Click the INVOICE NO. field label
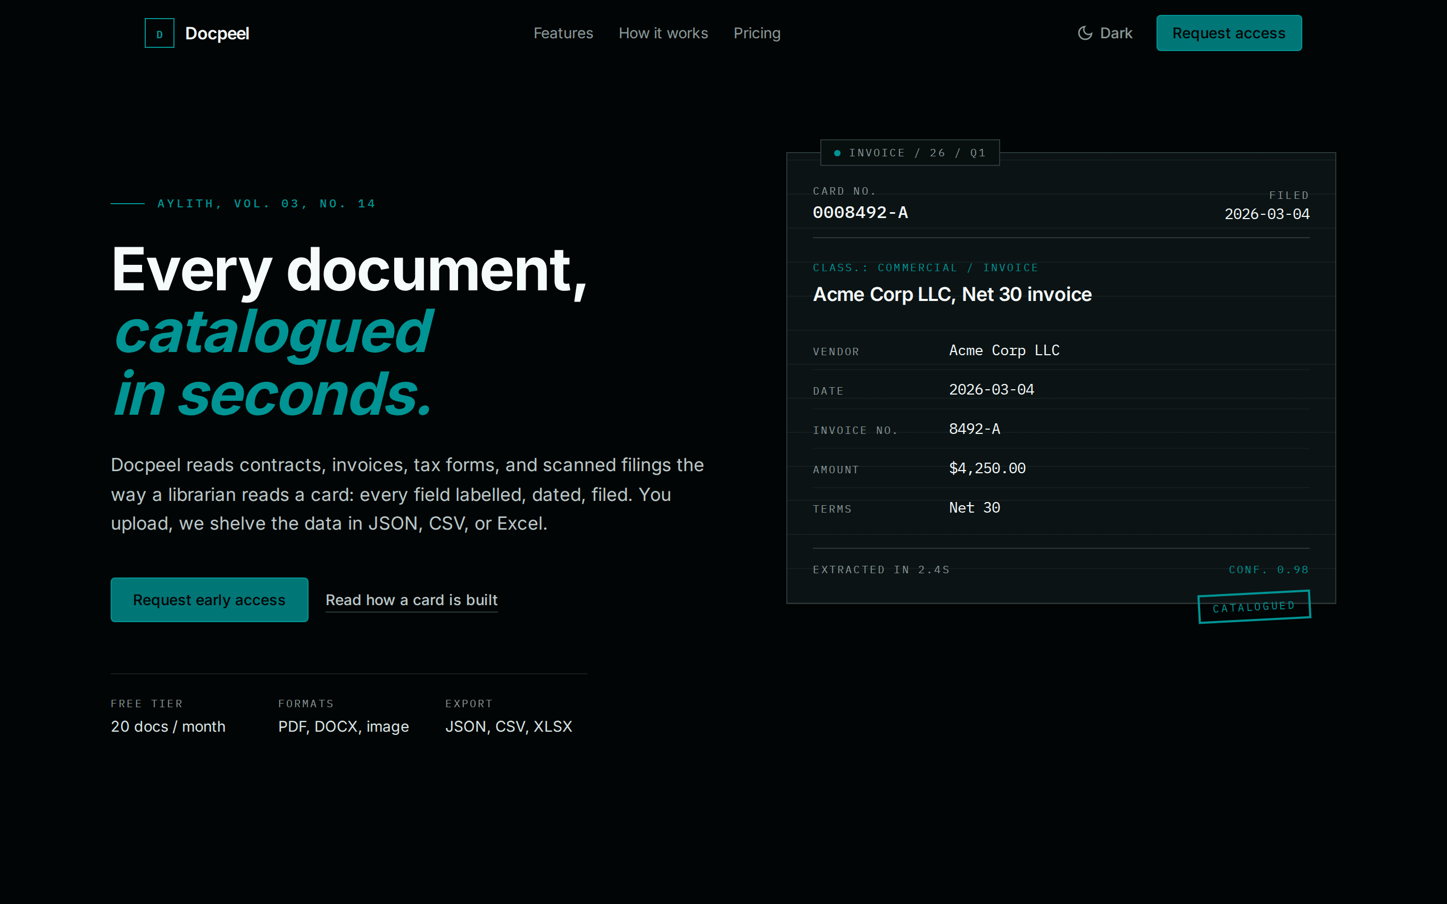1447x904 pixels. pyautogui.click(x=855, y=431)
